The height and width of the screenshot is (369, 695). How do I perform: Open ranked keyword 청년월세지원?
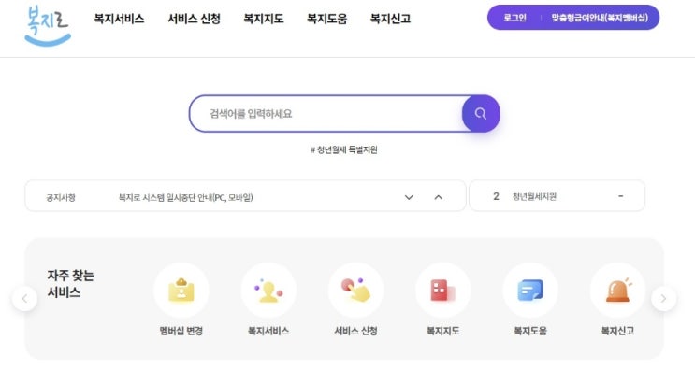(x=534, y=196)
